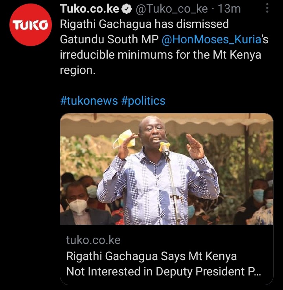Image resolution: width=283 pixels, height=290 pixels.
Task: Open the red TUKO profile avatar
Action: click(x=31, y=25)
